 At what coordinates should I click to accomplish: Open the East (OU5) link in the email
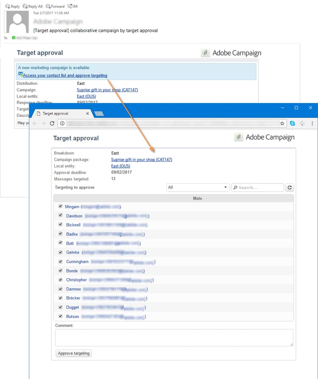(86, 96)
